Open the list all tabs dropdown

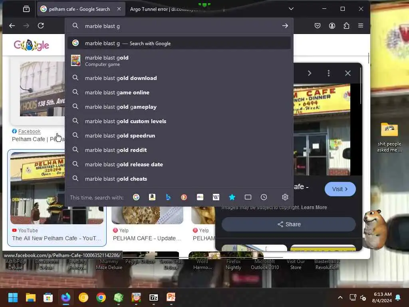click(291, 9)
